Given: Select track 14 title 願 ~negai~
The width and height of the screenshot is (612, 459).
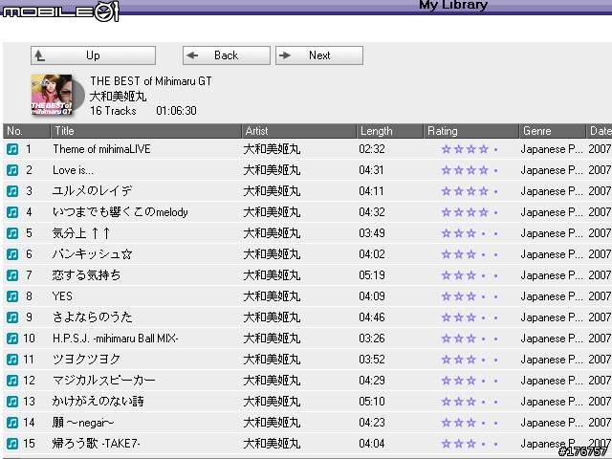Looking at the screenshot, I should pos(83,423).
